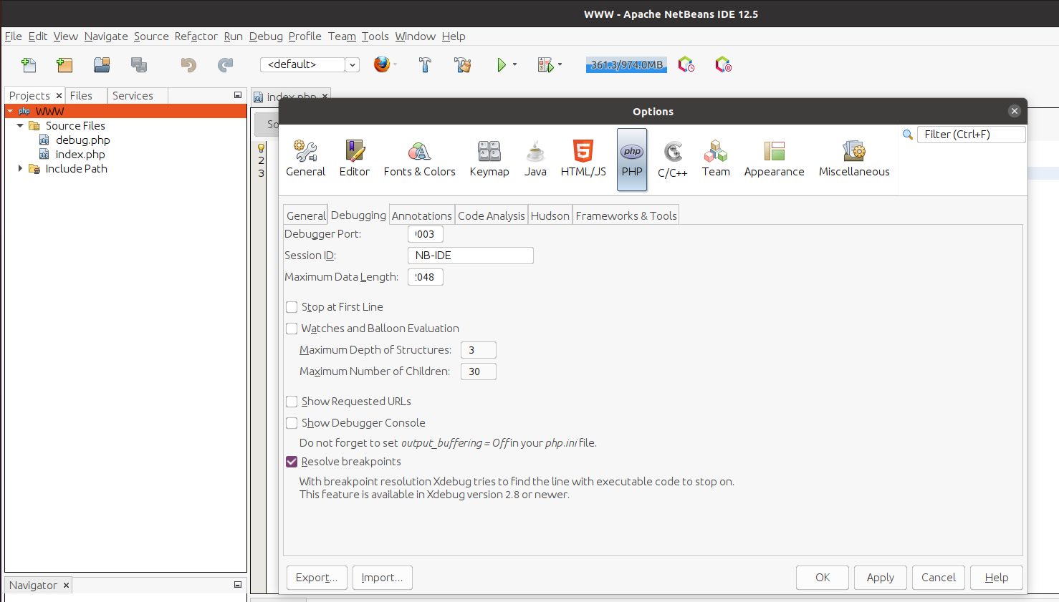The height and width of the screenshot is (602, 1059).
Task: Enable Show Debugger Console checkbox
Action: (292, 423)
